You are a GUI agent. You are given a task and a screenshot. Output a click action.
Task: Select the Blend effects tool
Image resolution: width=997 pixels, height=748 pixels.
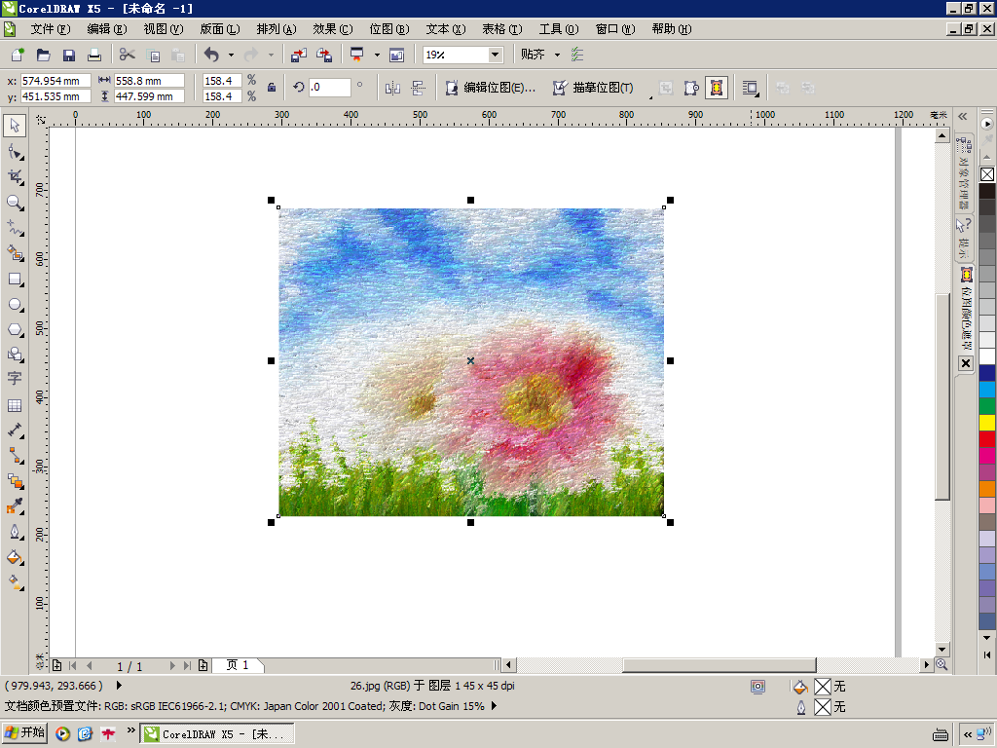click(15, 481)
